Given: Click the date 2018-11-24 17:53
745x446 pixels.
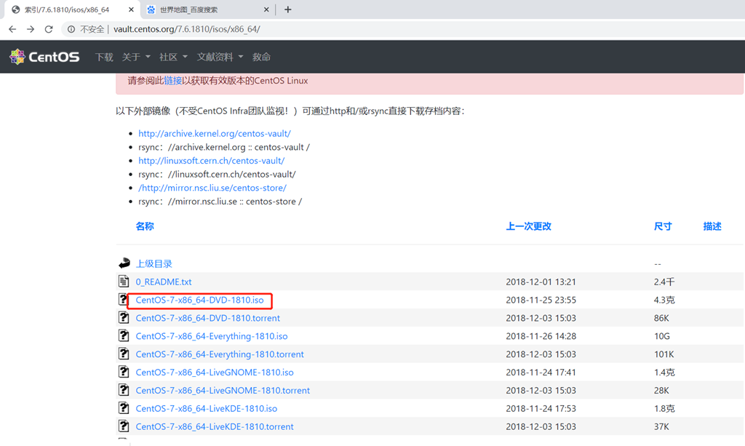Looking at the screenshot, I should [x=541, y=408].
